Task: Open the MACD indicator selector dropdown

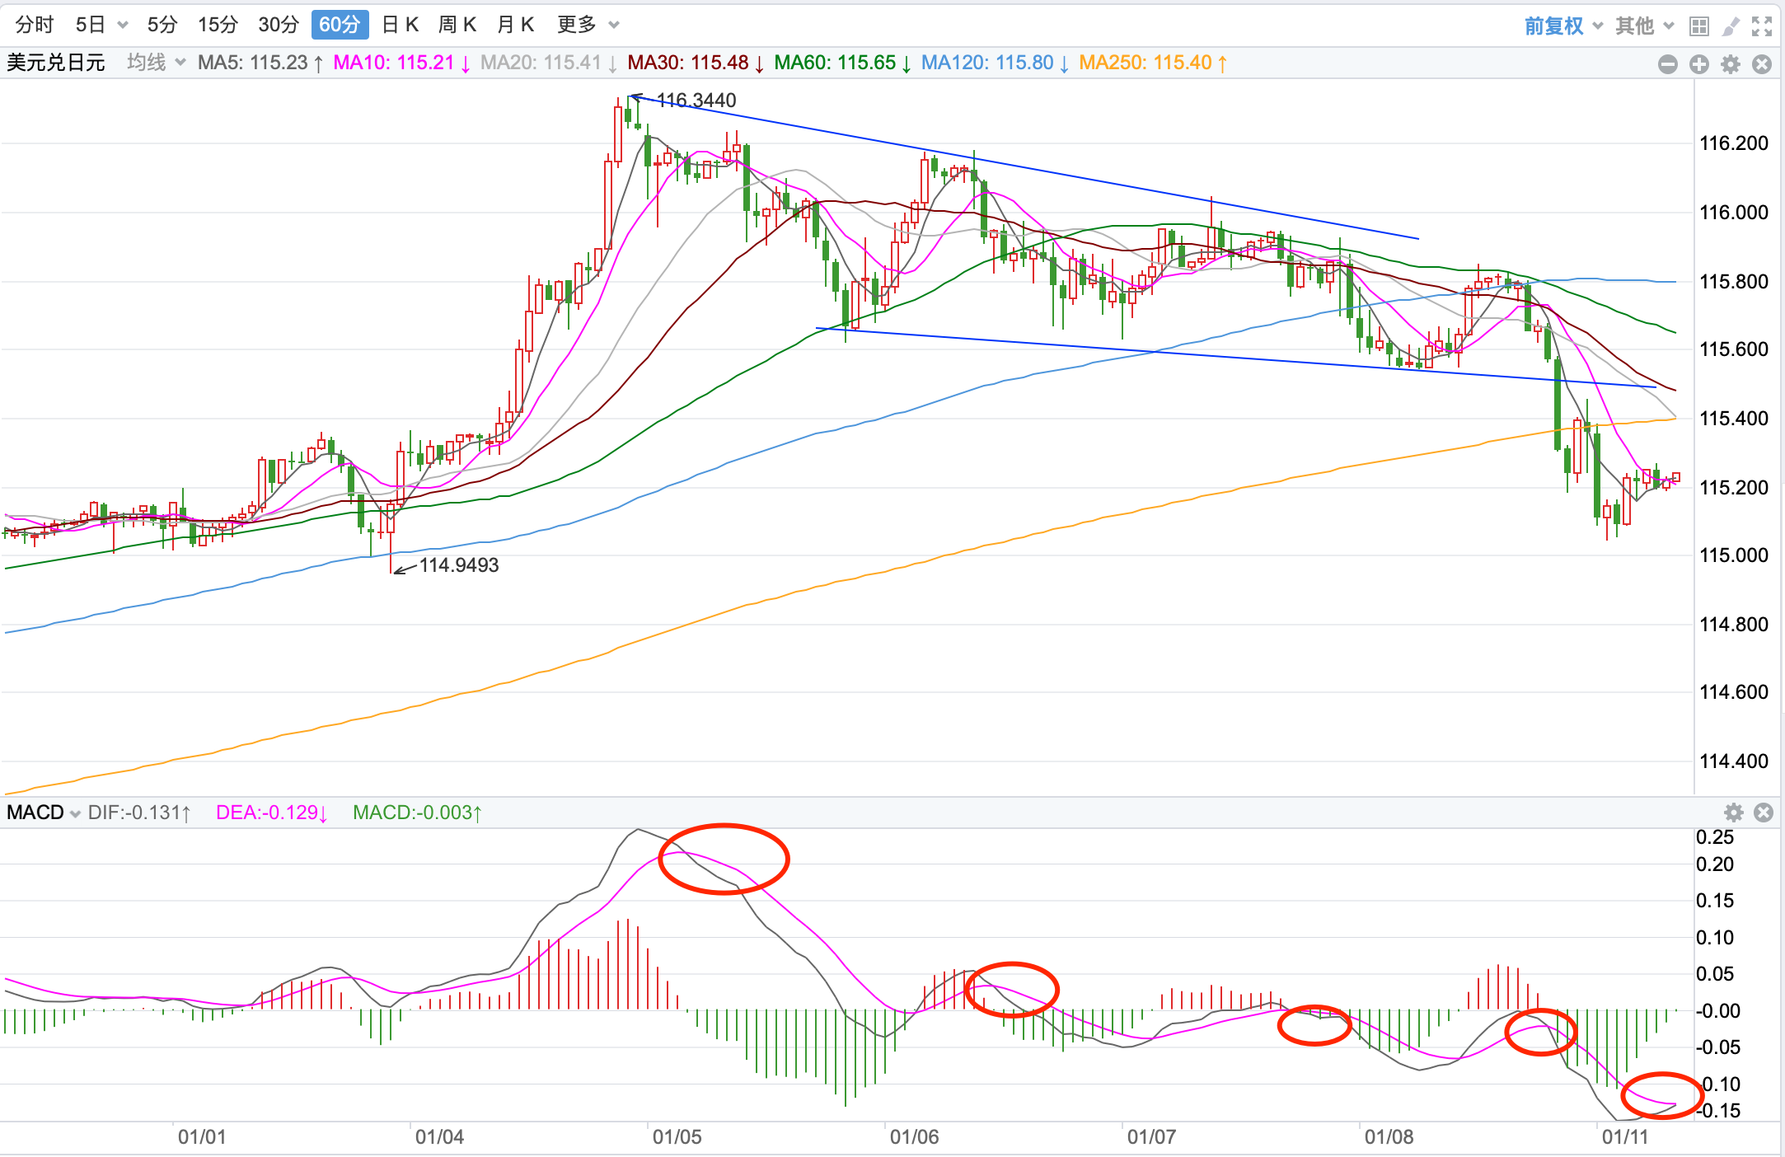Action: point(43,813)
